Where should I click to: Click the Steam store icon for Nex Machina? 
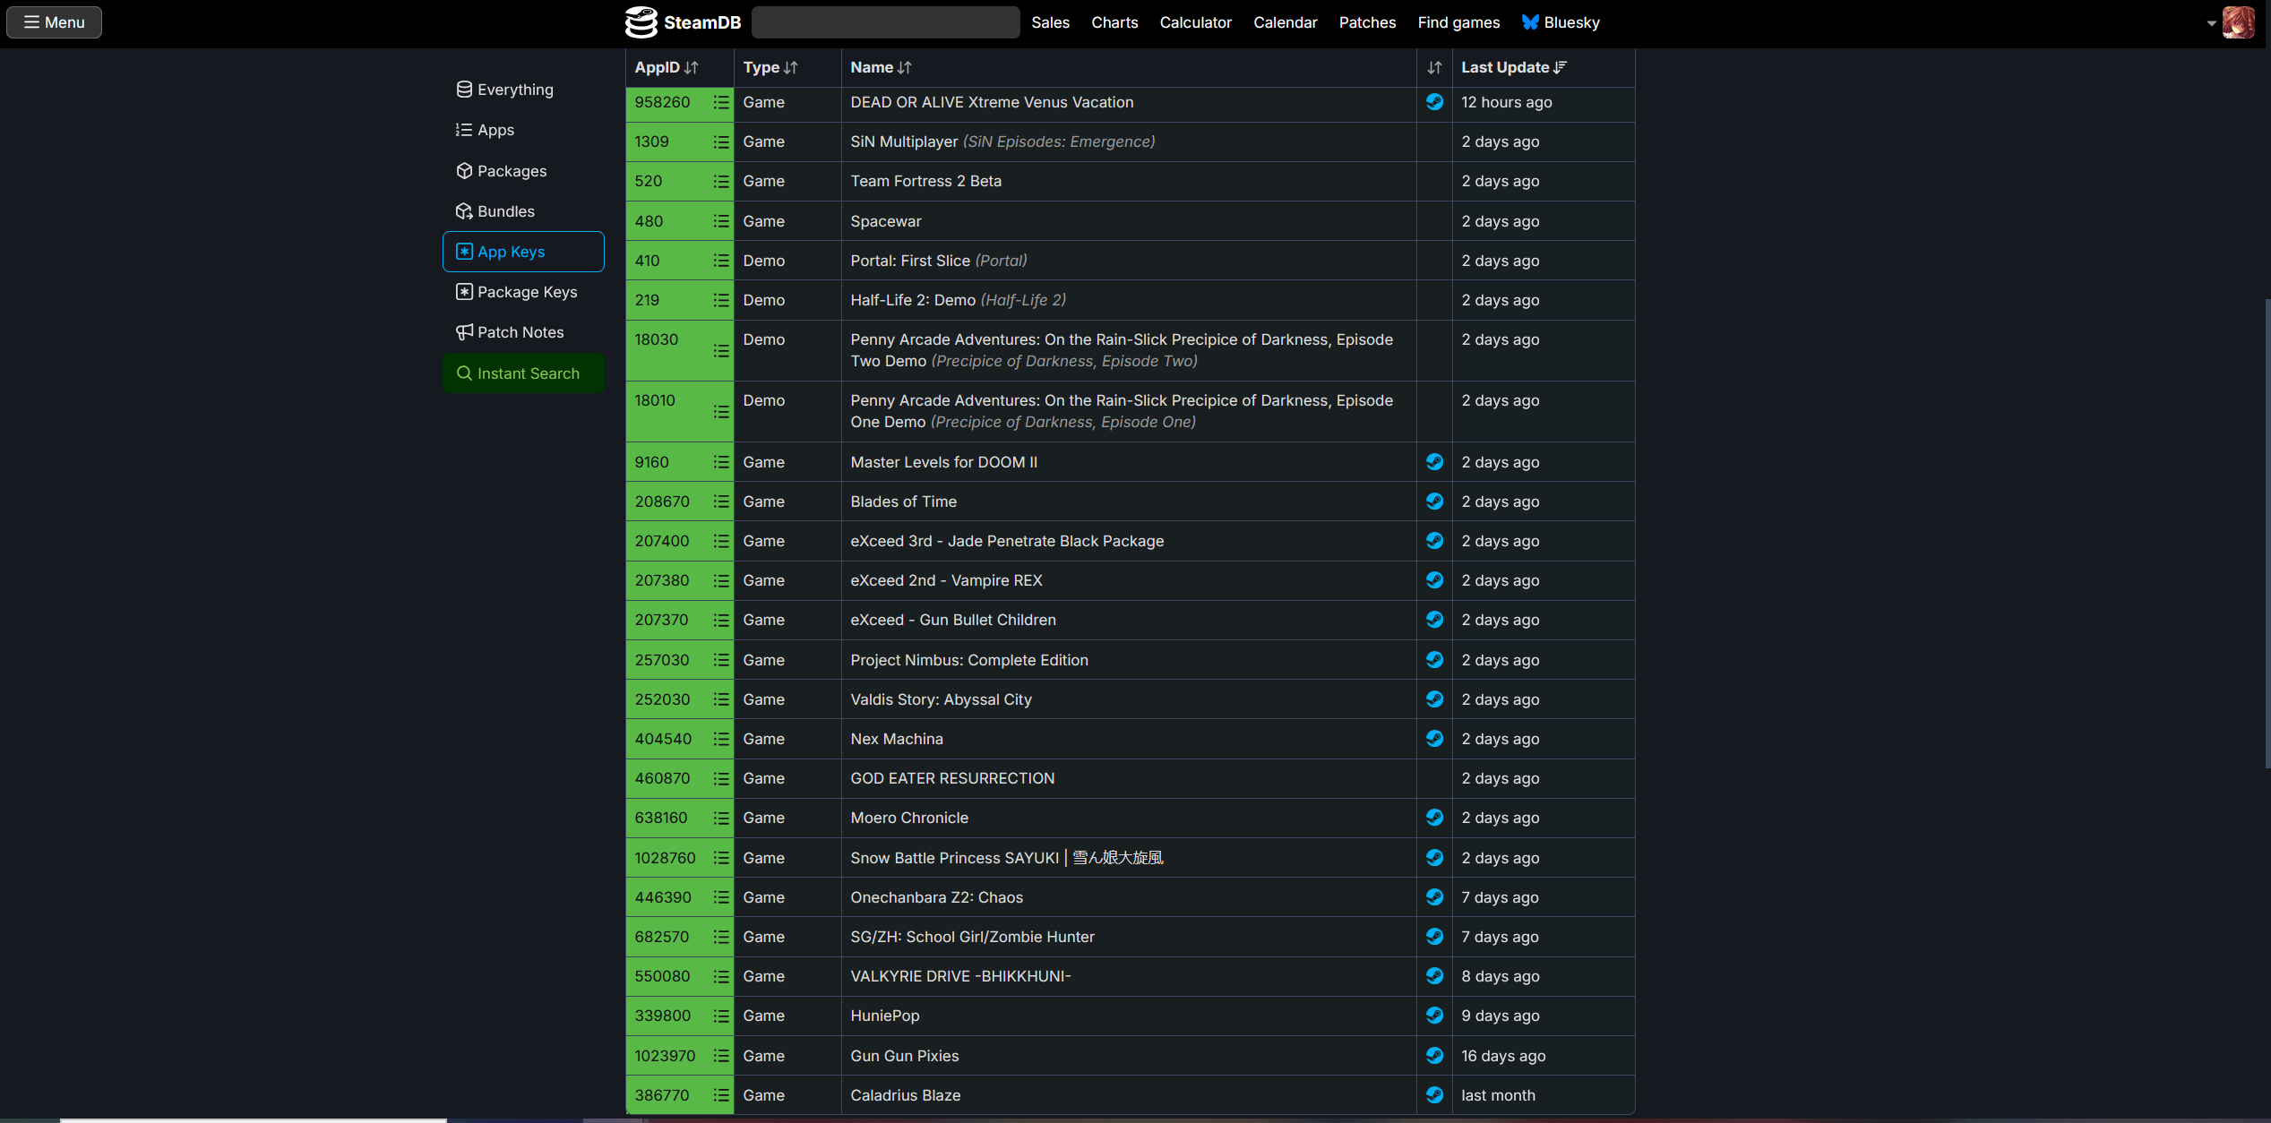pyautogui.click(x=1434, y=739)
